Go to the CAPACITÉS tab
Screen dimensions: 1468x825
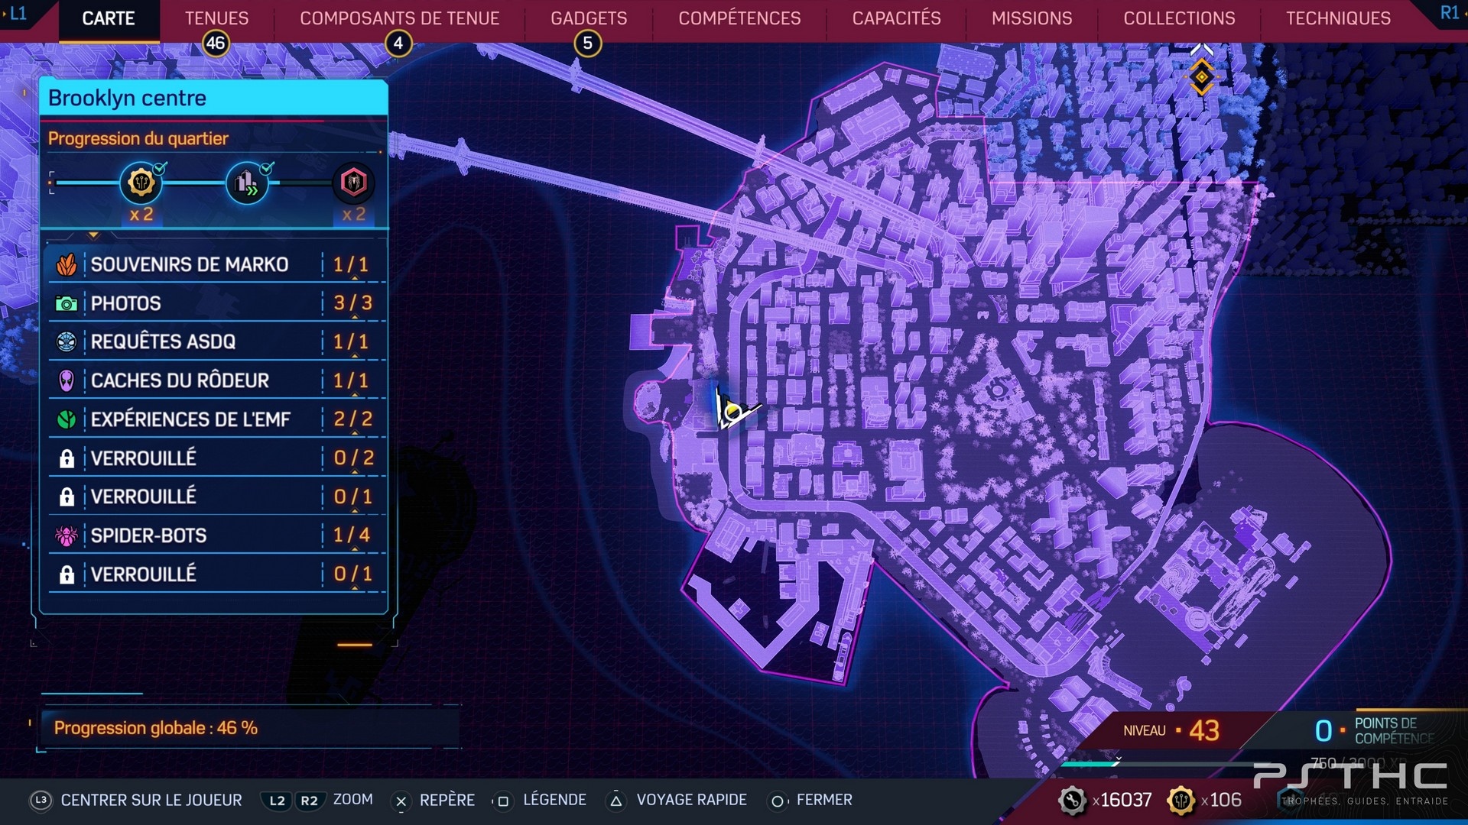pos(896,18)
